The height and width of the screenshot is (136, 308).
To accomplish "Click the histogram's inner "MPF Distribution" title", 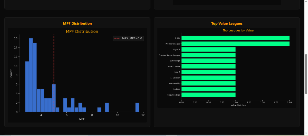I will point(82,32).
